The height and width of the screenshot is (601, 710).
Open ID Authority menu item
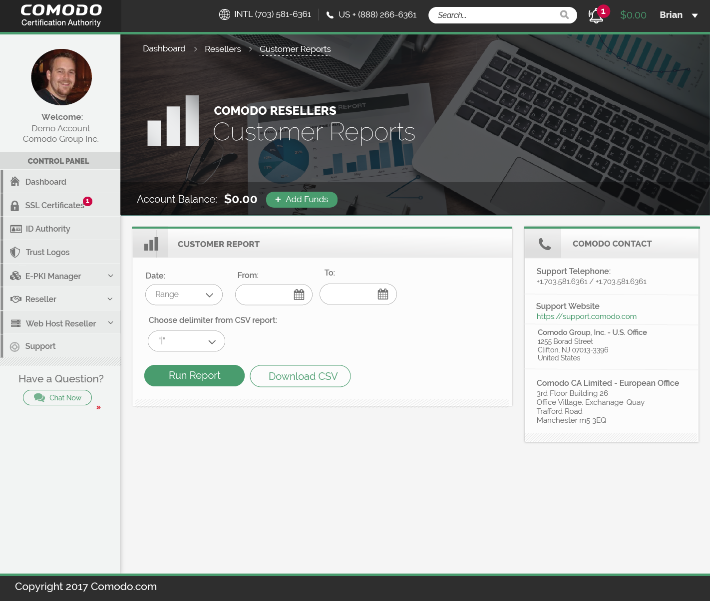(60, 229)
